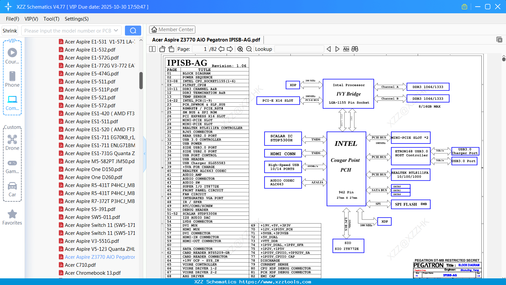Image resolution: width=506 pixels, height=285 pixels.
Task: Go to previous page arrow
Action: pos(221,49)
